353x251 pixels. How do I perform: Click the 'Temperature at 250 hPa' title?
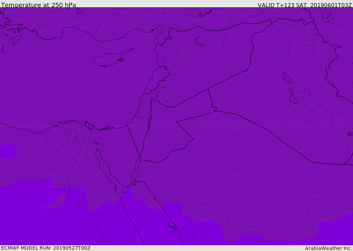point(39,5)
